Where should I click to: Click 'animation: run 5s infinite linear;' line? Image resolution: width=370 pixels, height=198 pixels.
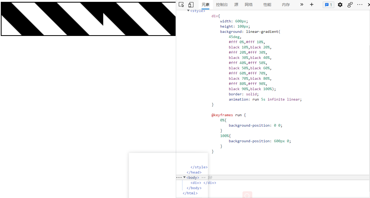tap(265, 99)
